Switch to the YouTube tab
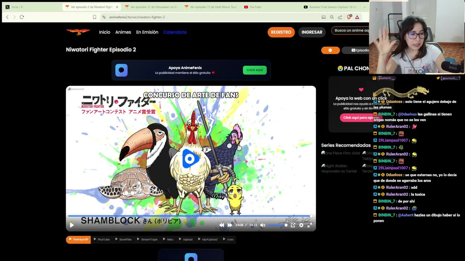 pos(271,7)
